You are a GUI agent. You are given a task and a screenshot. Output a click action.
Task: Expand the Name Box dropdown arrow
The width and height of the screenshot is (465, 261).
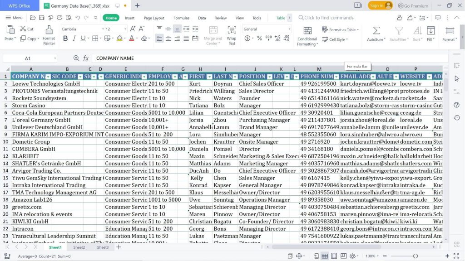point(55,58)
